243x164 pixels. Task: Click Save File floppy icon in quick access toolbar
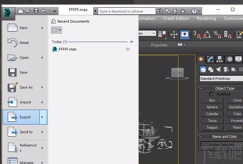tap(36, 11)
